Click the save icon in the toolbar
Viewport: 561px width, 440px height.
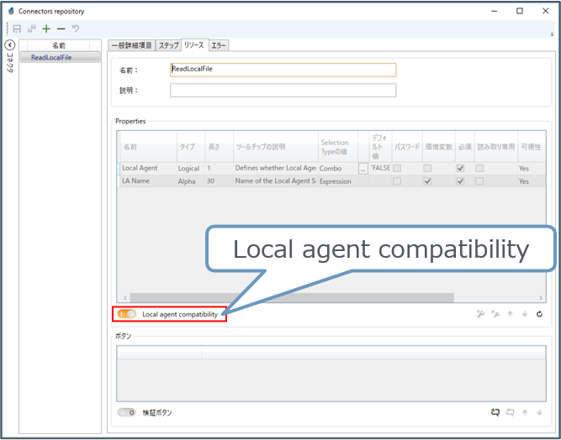pyautogui.click(x=17, y=29)
